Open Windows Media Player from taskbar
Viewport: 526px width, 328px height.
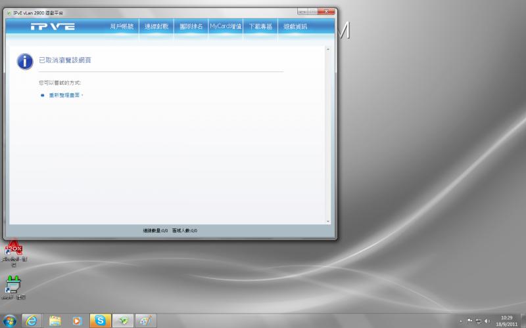coord(77,321)
